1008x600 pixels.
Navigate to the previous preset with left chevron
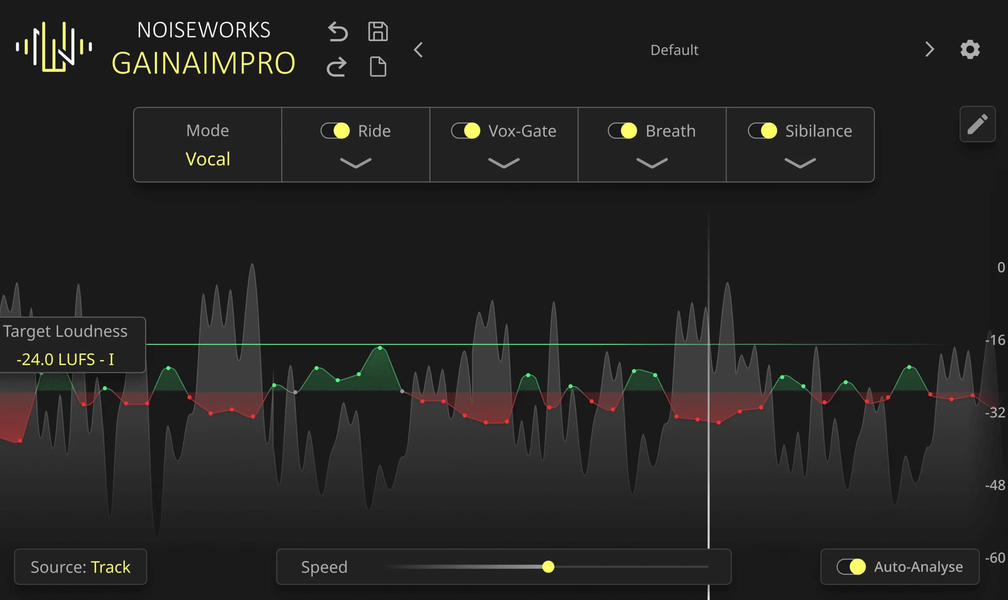click(419, 49)
